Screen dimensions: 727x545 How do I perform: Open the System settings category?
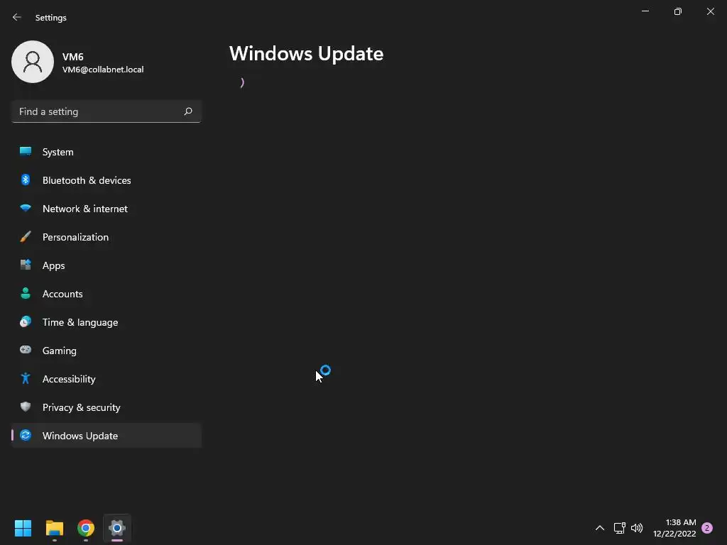[x=106, y=152]
